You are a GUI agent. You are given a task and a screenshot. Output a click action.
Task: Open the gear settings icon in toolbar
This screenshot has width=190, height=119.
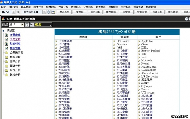tap(48, 12)
